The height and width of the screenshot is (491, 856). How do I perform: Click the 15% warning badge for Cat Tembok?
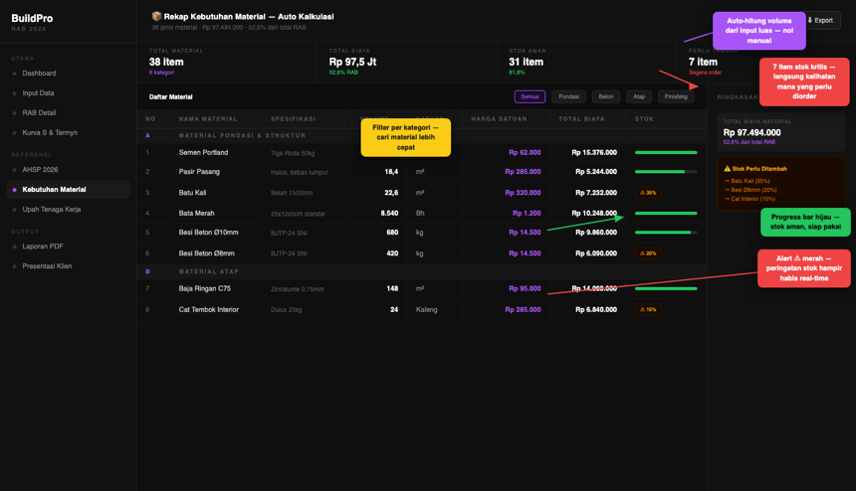(x=648, y=309)
